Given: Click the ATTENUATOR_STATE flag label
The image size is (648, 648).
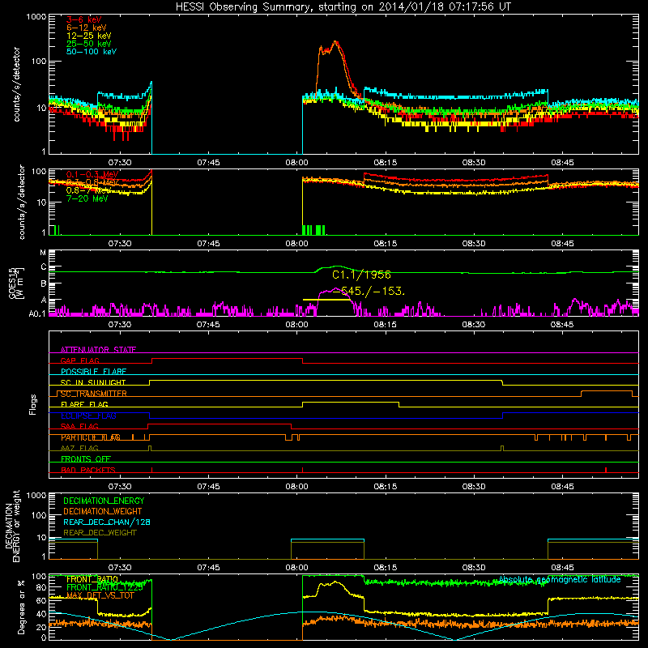Looking at the screenshot, I should [x=98, y=350].
